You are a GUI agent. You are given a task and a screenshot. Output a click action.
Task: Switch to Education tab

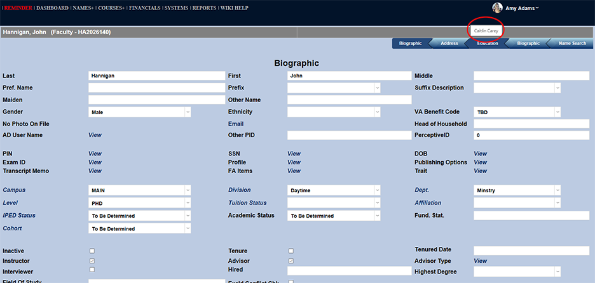point(488,44)
